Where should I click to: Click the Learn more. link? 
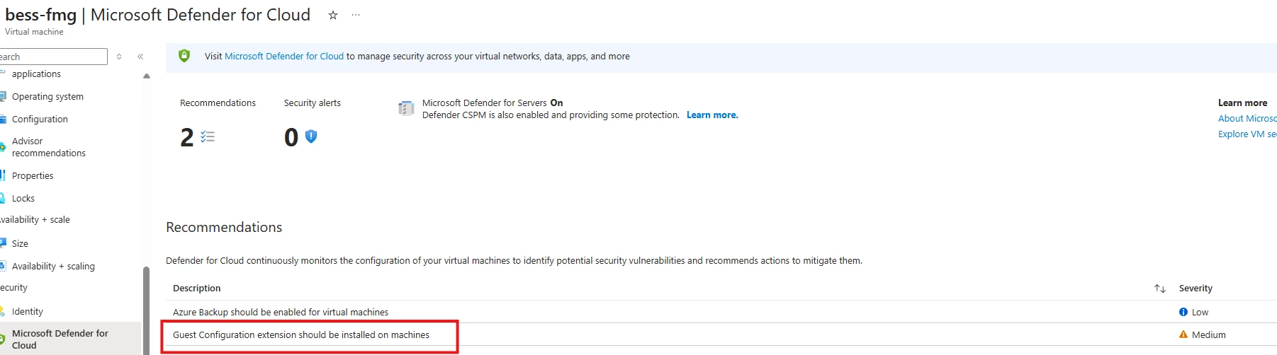[712, 115]
